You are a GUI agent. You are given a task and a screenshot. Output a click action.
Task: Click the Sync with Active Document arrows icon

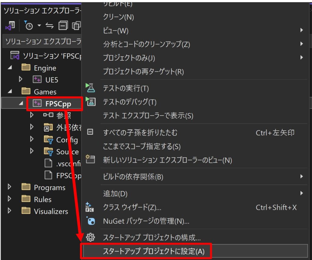coord(50,26)
